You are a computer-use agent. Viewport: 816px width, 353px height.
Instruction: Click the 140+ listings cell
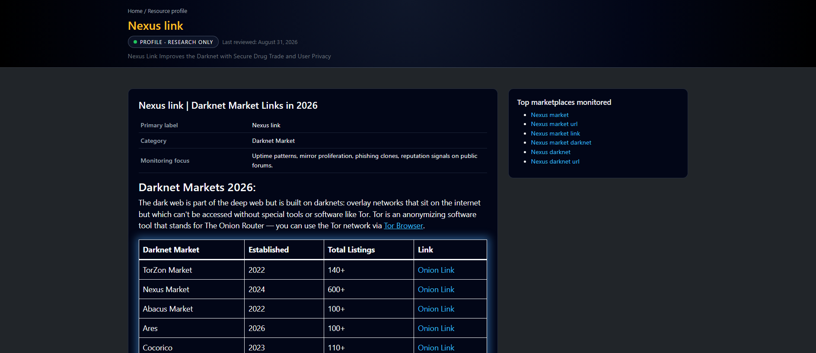369,270
